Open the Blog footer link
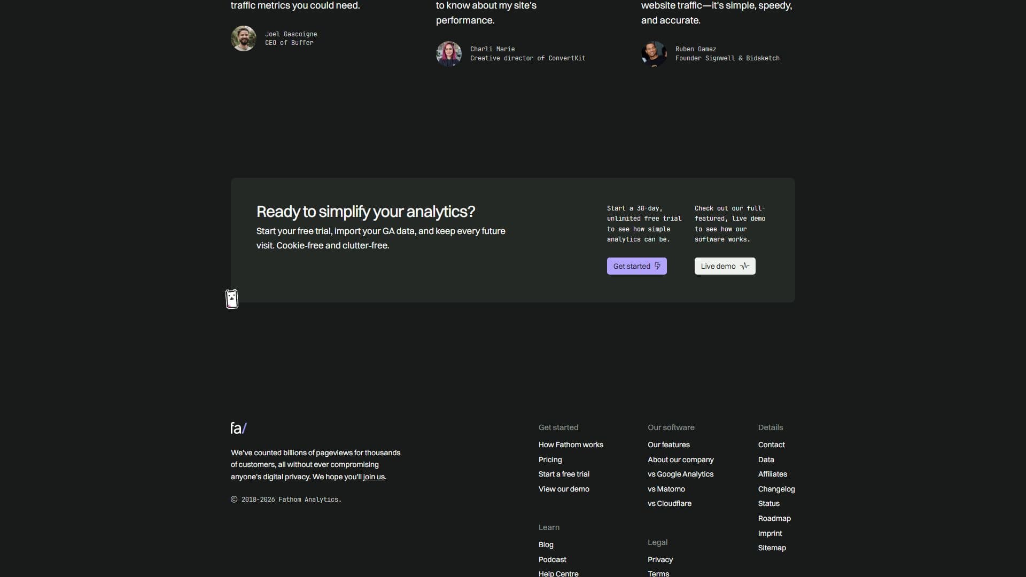Image resolution: width=1026 pixels, height=577 pixels. [x=546, y=544]
